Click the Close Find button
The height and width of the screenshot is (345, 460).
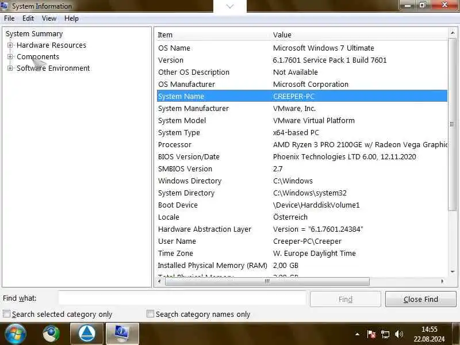(420, 299)
